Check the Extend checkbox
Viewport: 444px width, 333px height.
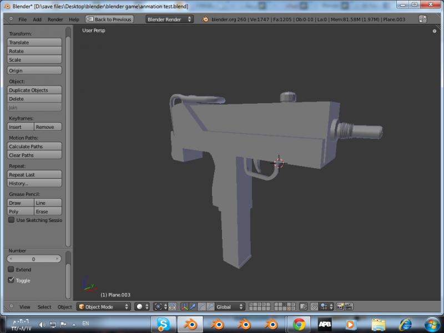click(11, 269)
